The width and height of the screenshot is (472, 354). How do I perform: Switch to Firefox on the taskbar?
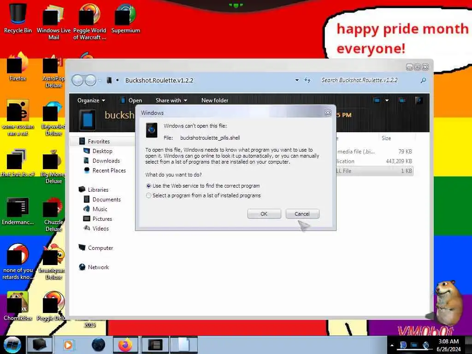(x=125, y=345)
